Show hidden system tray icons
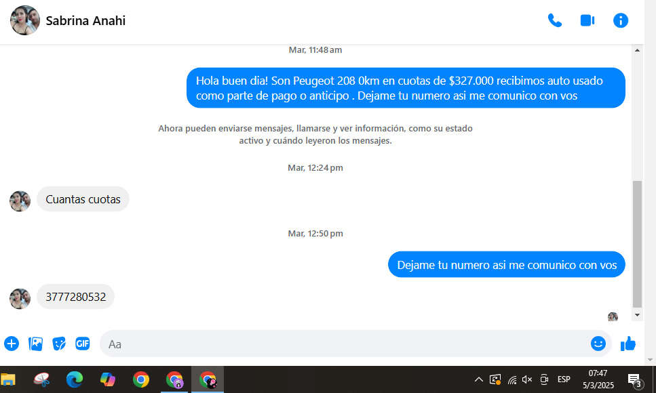The height and width of the screenshot is (393, 656). (x=478, y=379)
